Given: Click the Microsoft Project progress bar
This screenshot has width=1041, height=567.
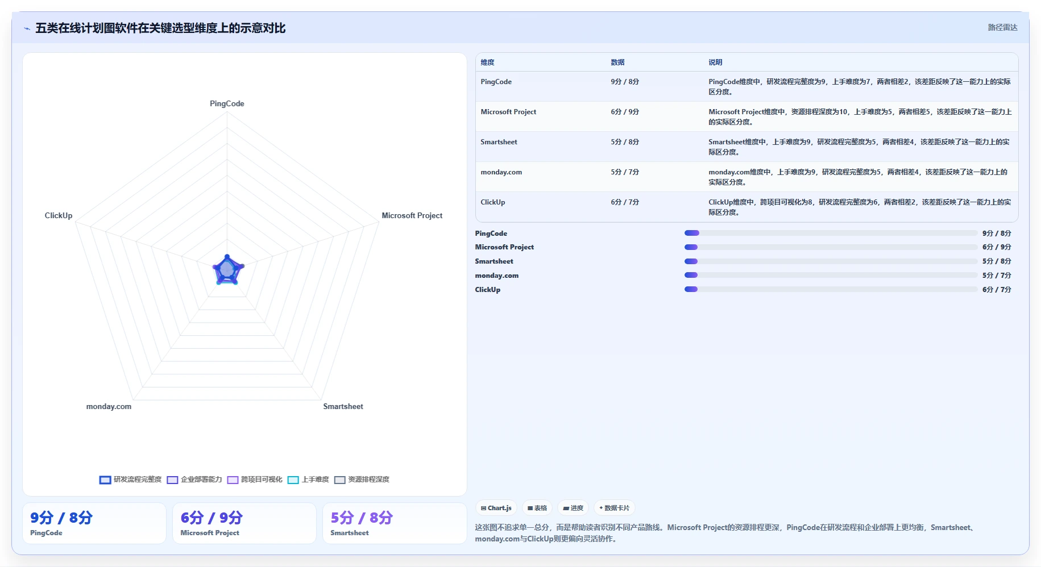Looking at the screenshot, I should pos(831,247).
